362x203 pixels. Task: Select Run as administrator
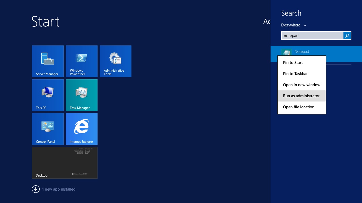coord(302,96)
